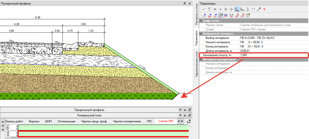Image resolution: width=309 pixels, height=139 pixels.
Task: Click the Выбор интервала value field
Action: [x=274, y=38]
